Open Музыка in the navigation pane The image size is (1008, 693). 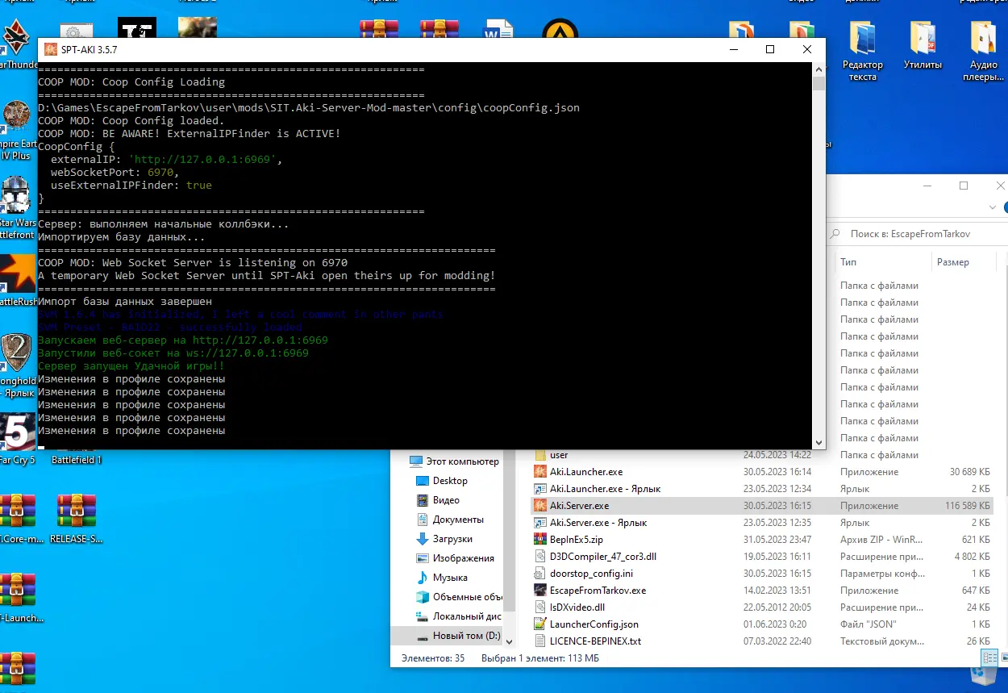coord(442,578)
